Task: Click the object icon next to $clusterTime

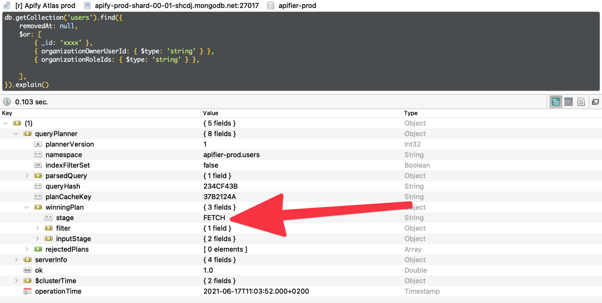Action: point(28,281)
